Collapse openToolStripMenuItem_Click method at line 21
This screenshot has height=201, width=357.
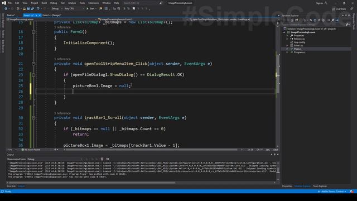[x=33, y=64]
